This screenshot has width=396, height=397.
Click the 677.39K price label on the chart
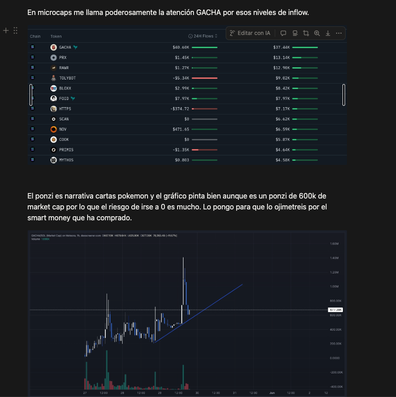pyautogui.click(x=335, y=310)
